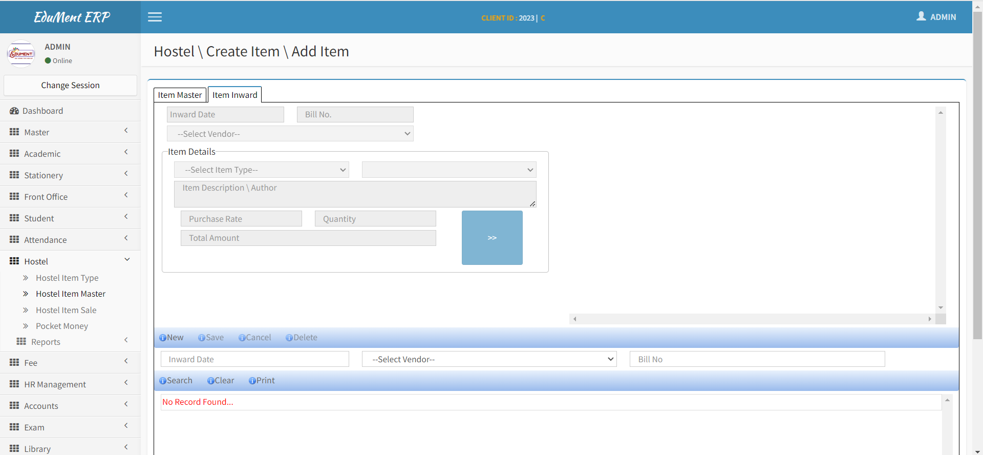Click the hamburger menu icon
This screenshot has width=983, height=455.
coord(155,17)
